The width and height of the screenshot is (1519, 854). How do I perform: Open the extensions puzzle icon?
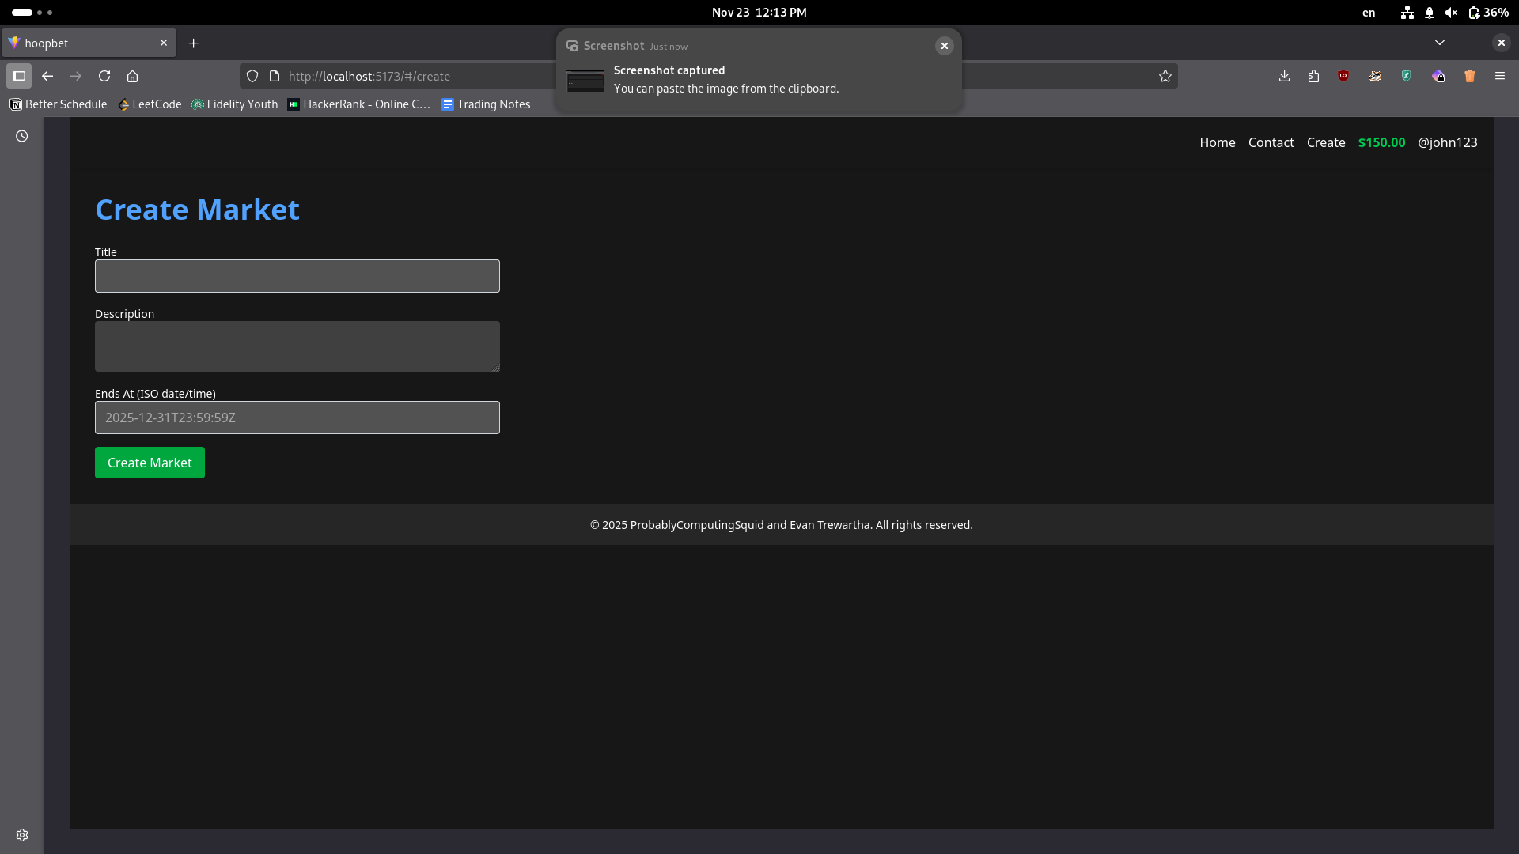coord(1313,76)
